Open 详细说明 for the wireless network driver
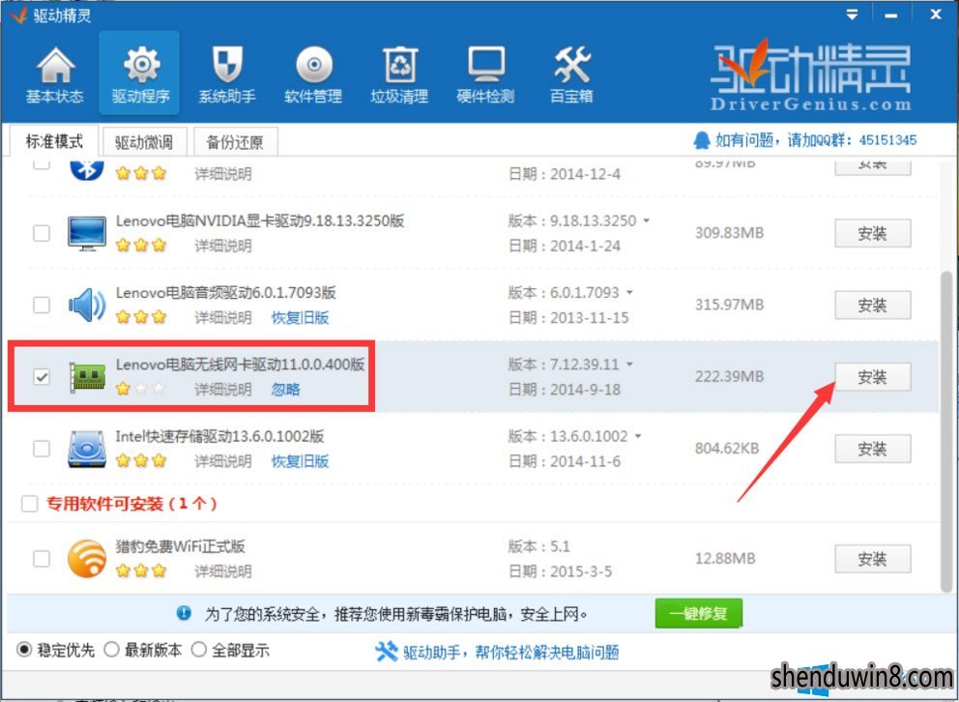 tap(223, 390)
